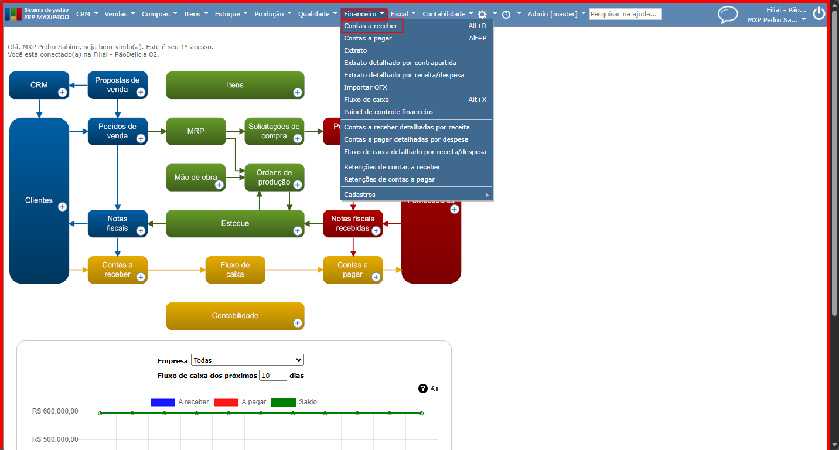The width and height of the screenshot is (839, 450).
Task: Click the plus icon on Estoque block
Action: pos(298,231)
